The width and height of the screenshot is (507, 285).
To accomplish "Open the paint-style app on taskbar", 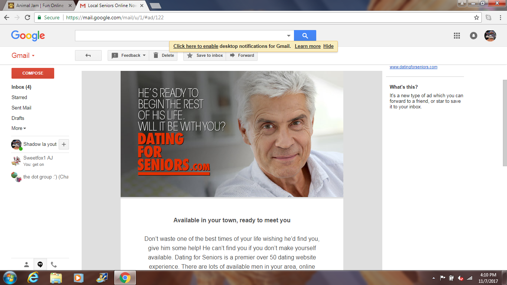I will tap(102, 278).
